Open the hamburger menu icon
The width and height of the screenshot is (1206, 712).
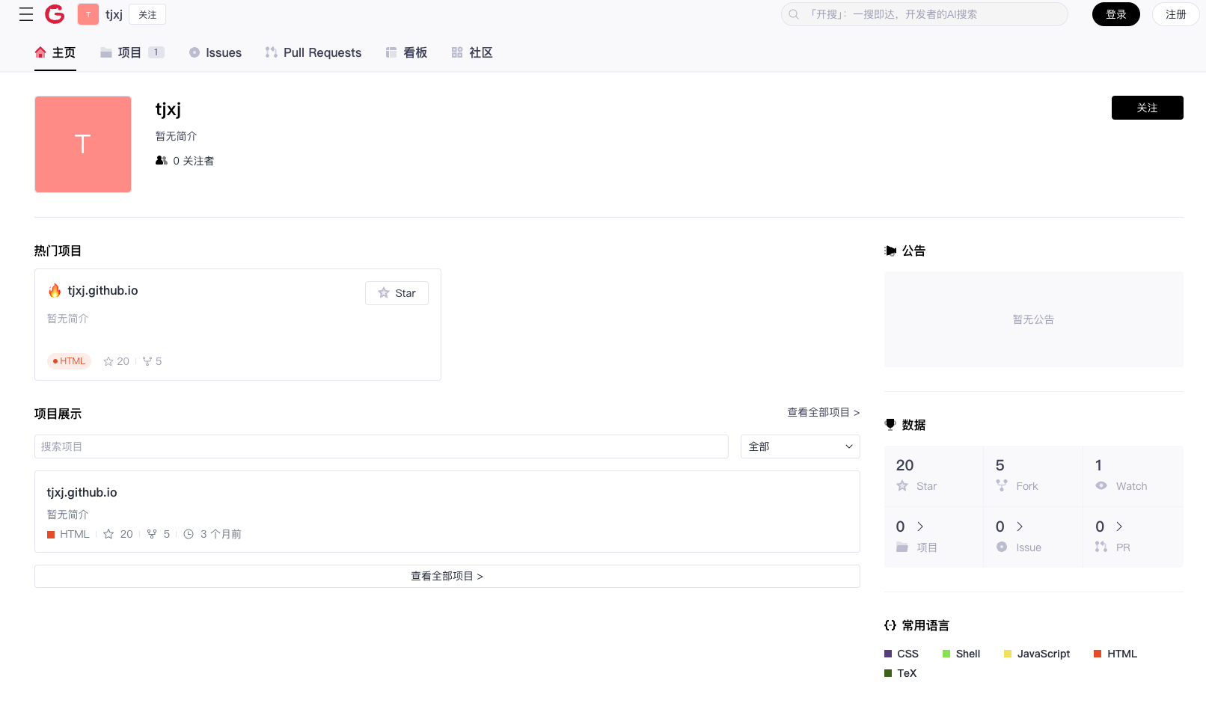tap(26, 14)
